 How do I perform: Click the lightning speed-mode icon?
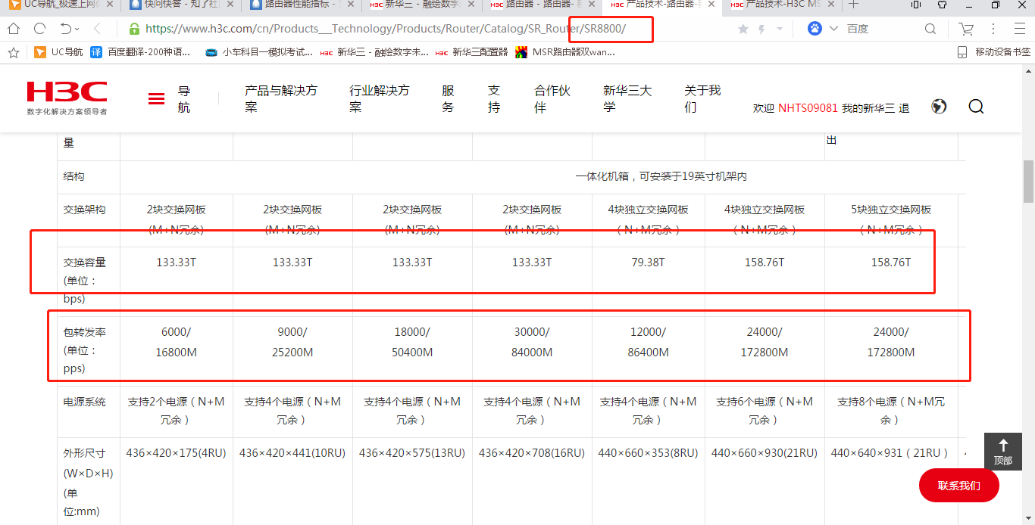tap(761, 29)
